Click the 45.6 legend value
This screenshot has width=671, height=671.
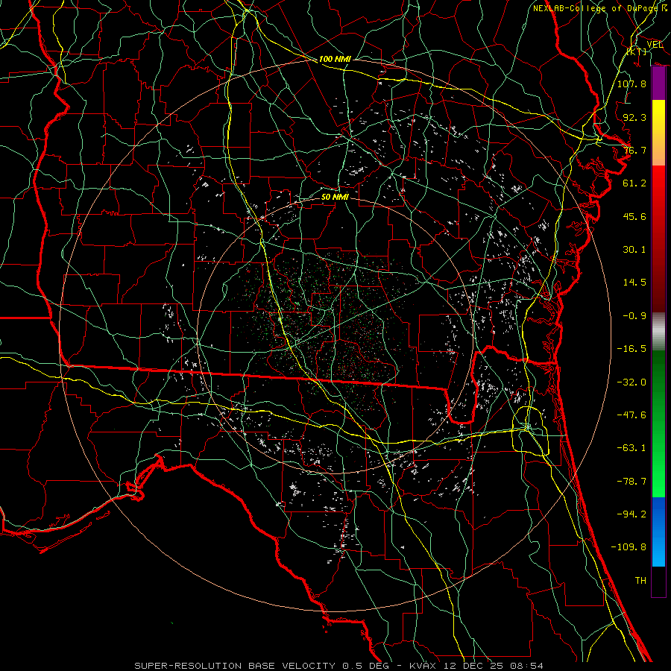tap(634, 216)
